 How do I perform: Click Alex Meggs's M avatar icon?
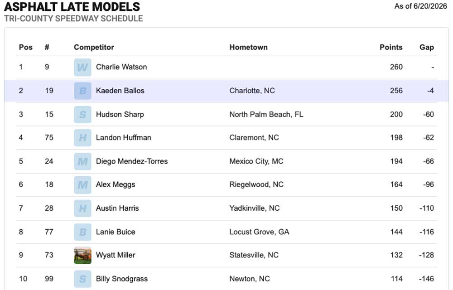[x=82, y=184]
